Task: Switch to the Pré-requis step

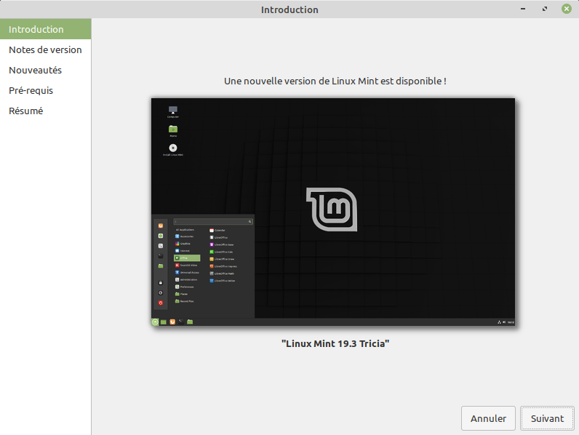Action: tap(31, 91)
